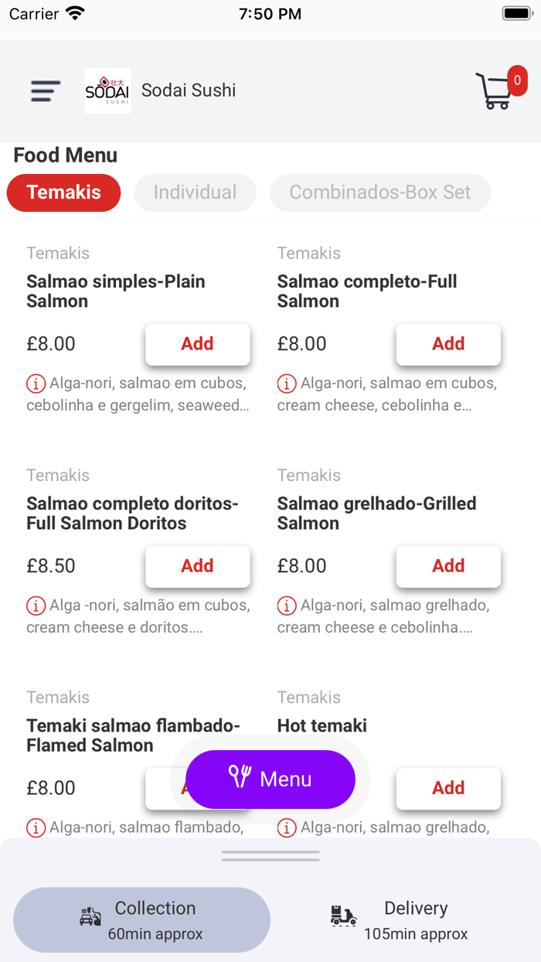Click the Sodai Sushi logo

tap(107, 90)
